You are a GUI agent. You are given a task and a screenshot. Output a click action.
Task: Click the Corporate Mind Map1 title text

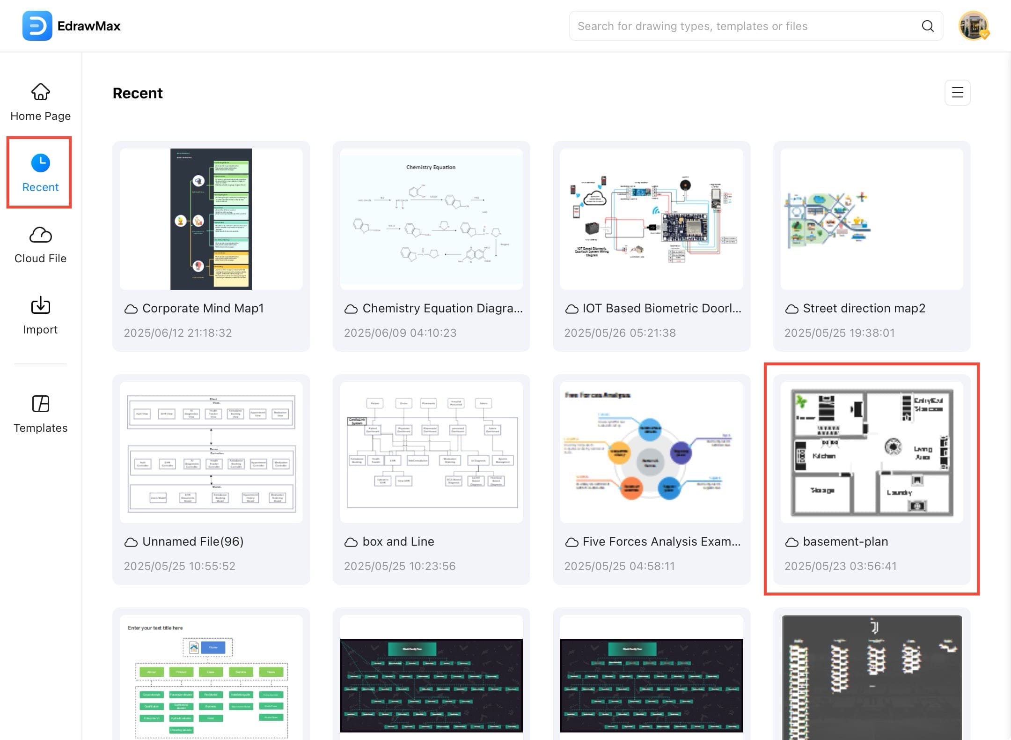tap(203, 308)
